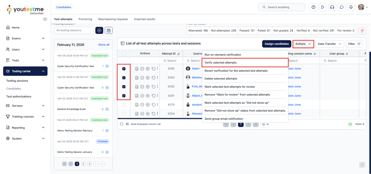Open the Data Transfer dropdown
Image resolution: width=371 pixels, height=174 pixels.
click(x=329, y=44)
